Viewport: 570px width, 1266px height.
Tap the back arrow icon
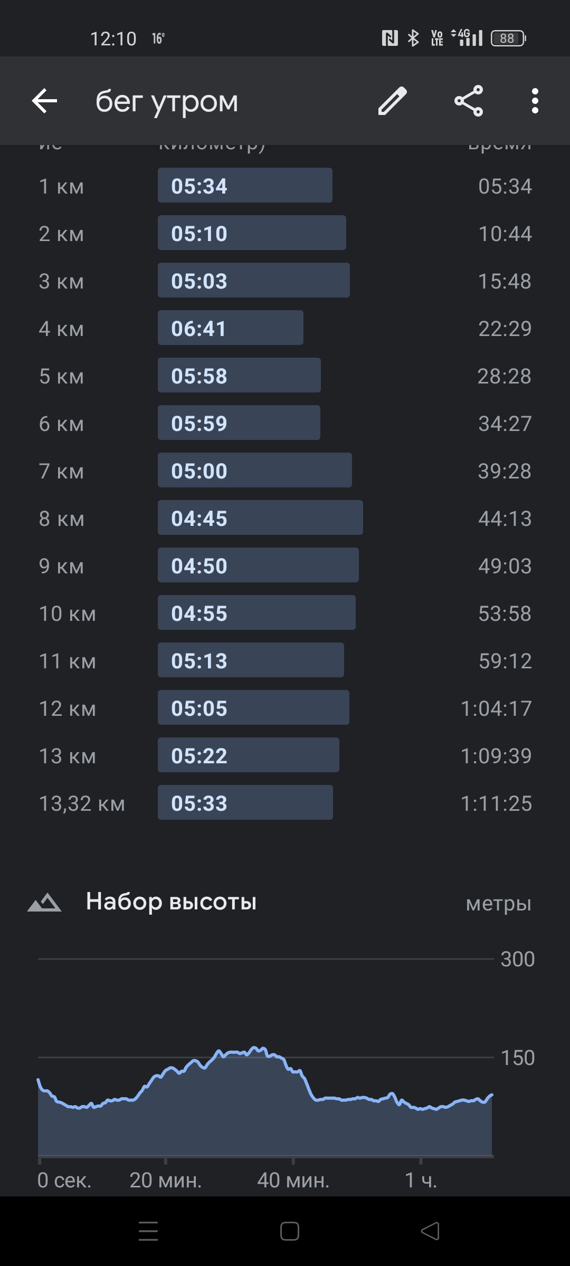(44, 101)
